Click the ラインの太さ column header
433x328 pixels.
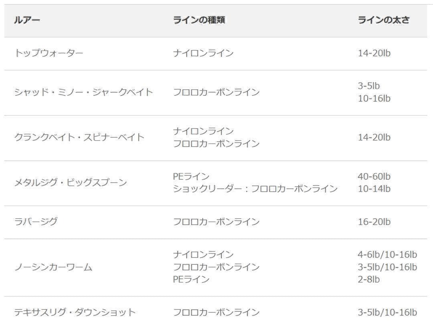tap(384, 20)
